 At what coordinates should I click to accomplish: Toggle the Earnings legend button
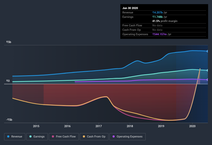click(37, 137)
